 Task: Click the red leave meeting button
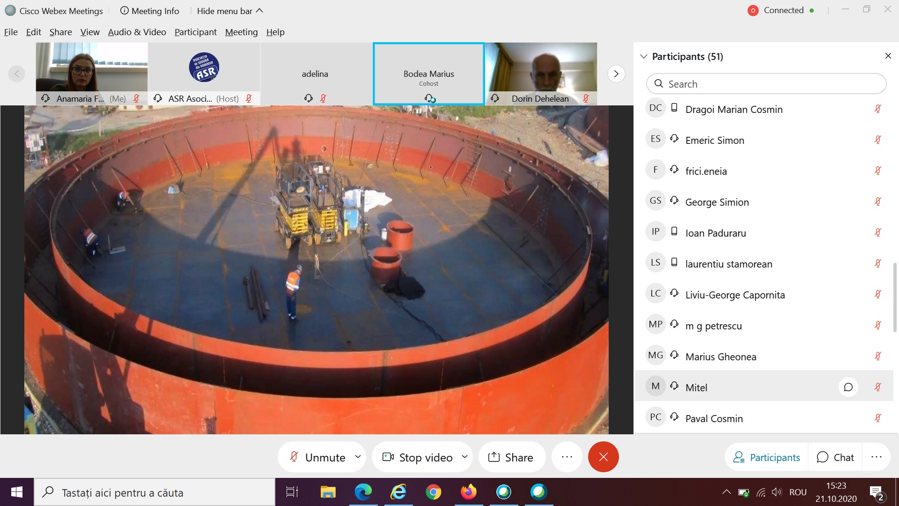603,457
